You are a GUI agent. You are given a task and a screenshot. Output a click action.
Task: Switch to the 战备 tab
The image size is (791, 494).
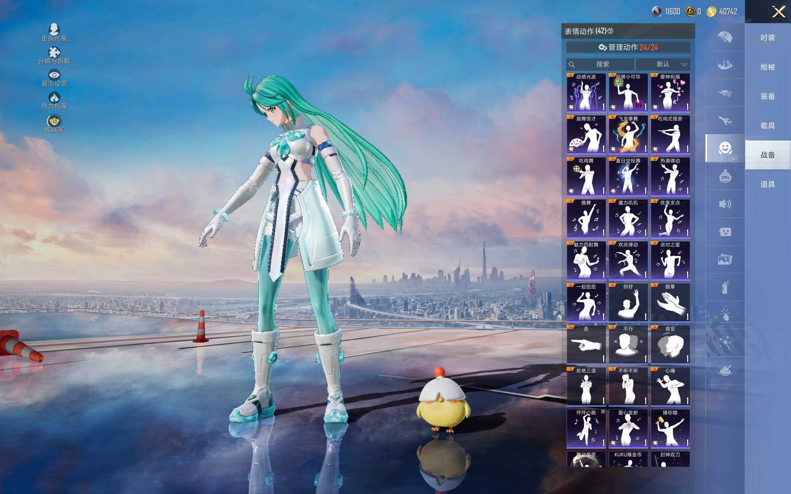point(768,155)
